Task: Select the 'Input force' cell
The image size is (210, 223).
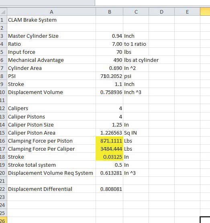Action: tap(51, 52)
